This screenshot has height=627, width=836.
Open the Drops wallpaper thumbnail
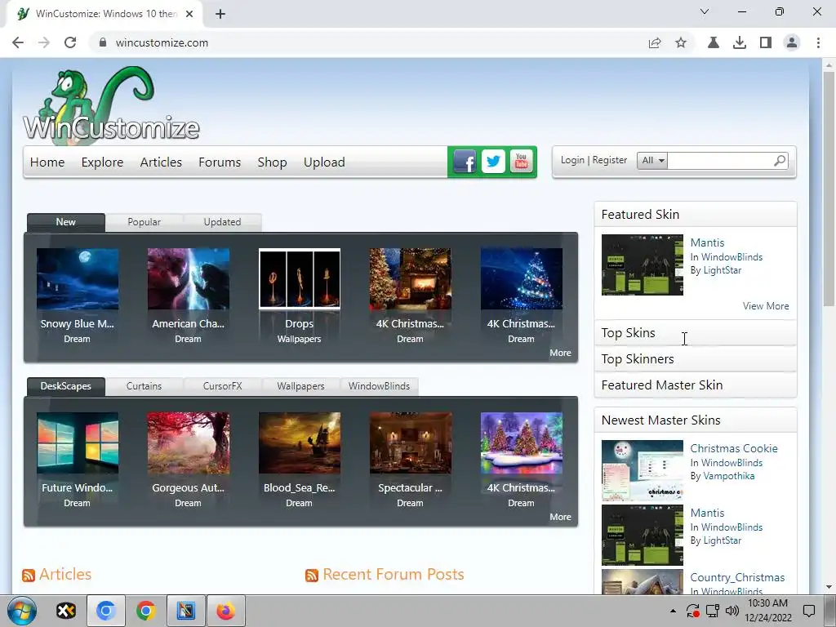pos(299,279)
